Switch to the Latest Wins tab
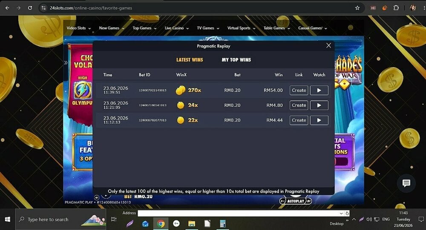 tap(190, 60)
